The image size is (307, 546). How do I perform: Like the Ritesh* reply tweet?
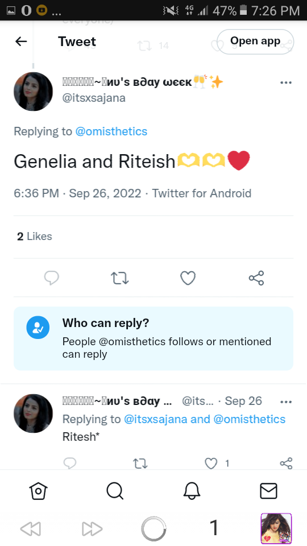coord(211,463)
